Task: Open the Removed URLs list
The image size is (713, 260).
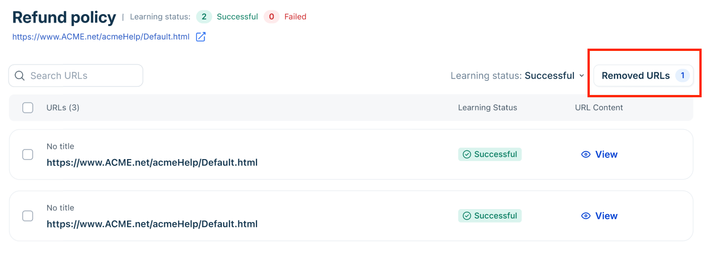Action: [644, 75]
